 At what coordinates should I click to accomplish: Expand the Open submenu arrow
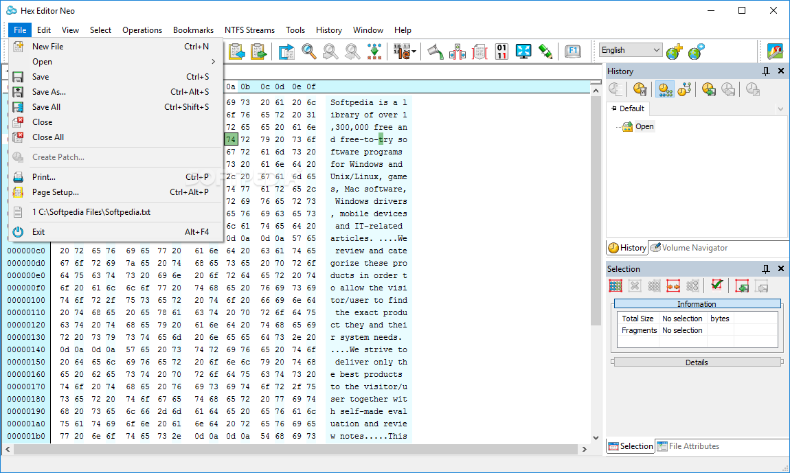pyautogui.click(x=214, y=62)
